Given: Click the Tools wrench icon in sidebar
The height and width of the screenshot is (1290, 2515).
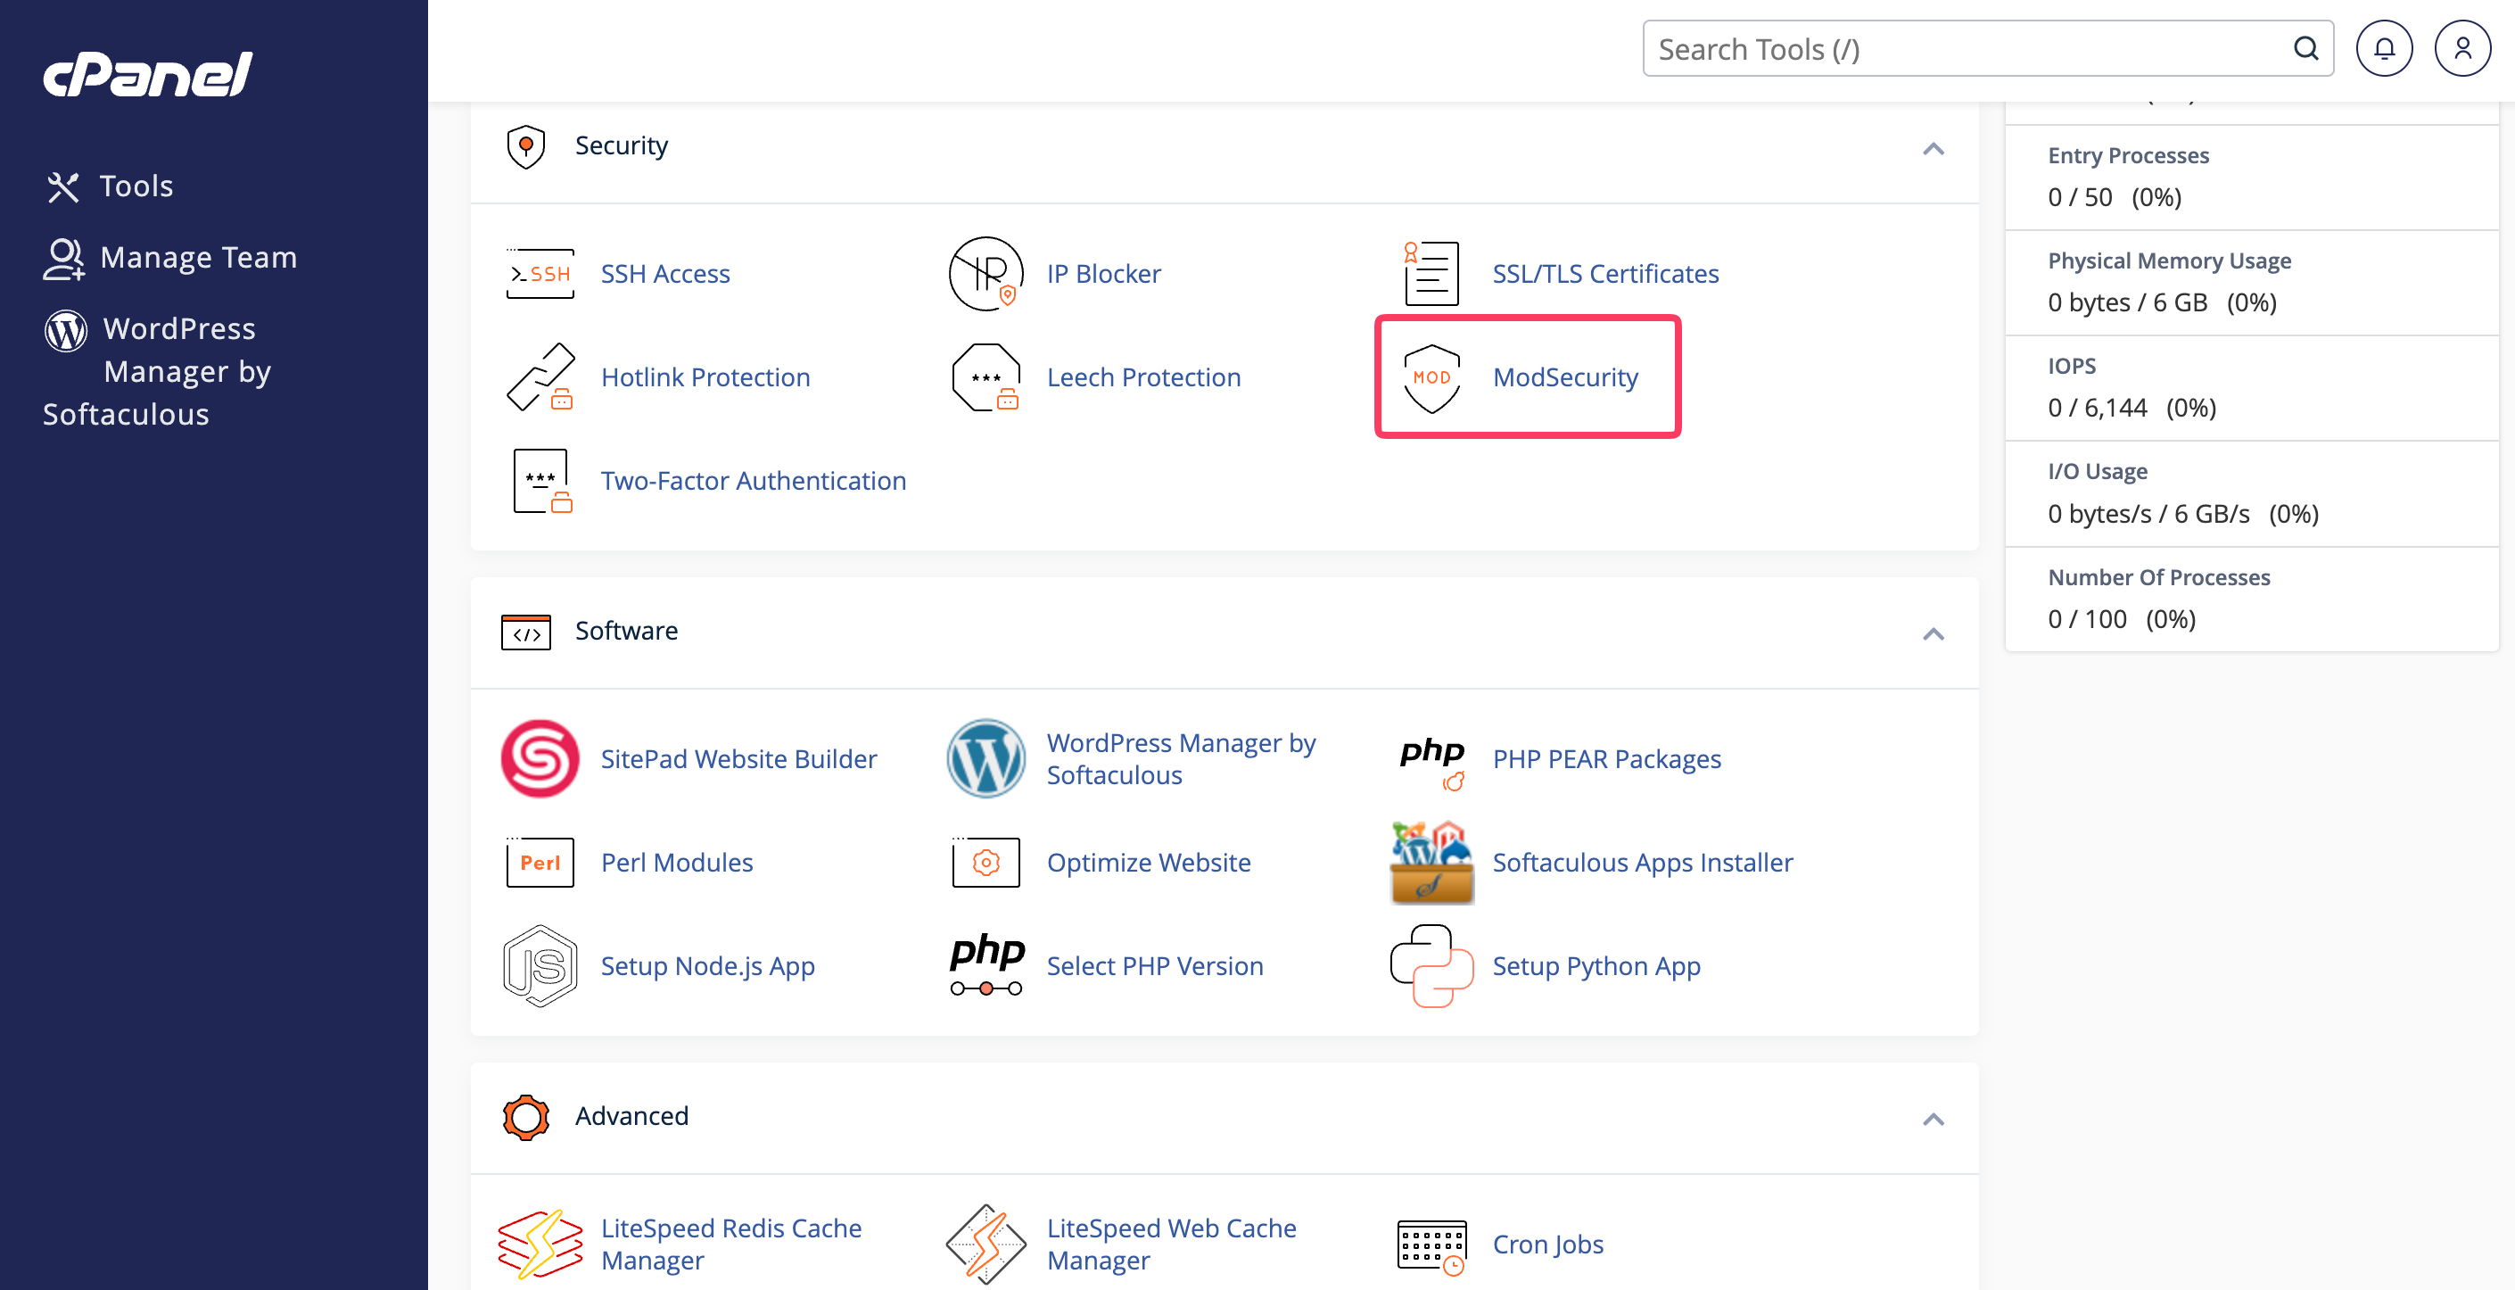Looking at the screenshot, I should point(63,186).
